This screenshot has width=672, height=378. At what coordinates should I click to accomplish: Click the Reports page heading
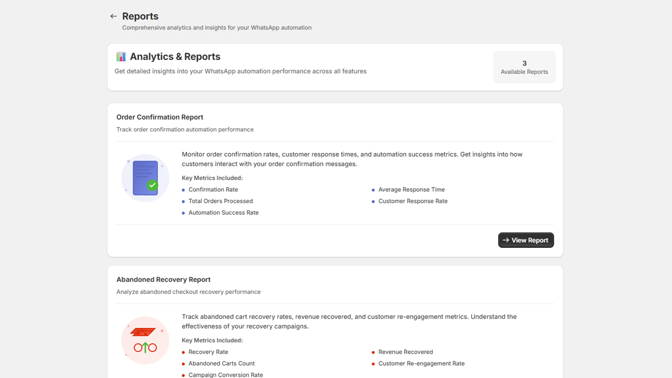(140, 16)
